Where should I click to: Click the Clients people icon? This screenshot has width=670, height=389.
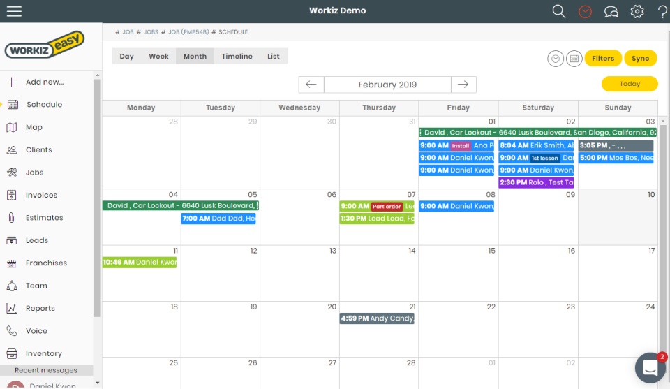[12, 149]
